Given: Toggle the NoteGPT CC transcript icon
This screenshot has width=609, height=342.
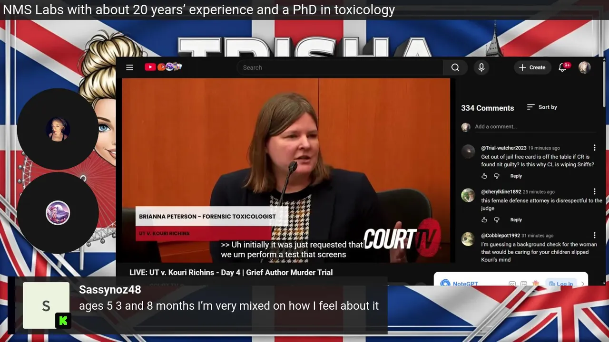Looking at the screenshot, I should point(512,284).
